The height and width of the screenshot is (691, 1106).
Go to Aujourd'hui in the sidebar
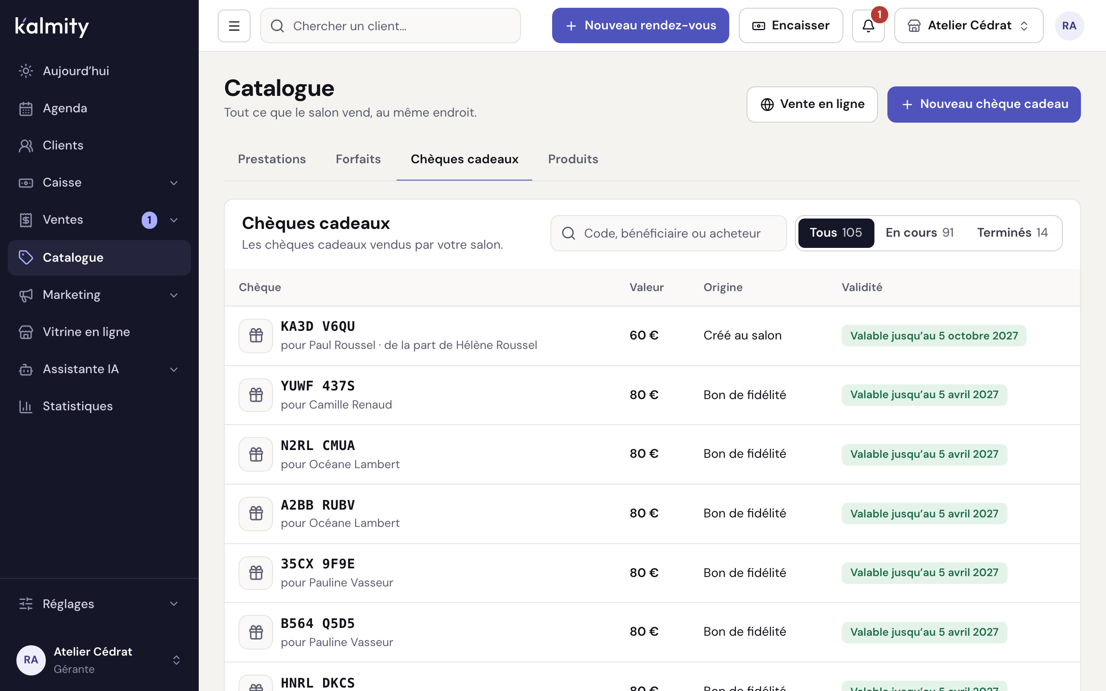99,71
